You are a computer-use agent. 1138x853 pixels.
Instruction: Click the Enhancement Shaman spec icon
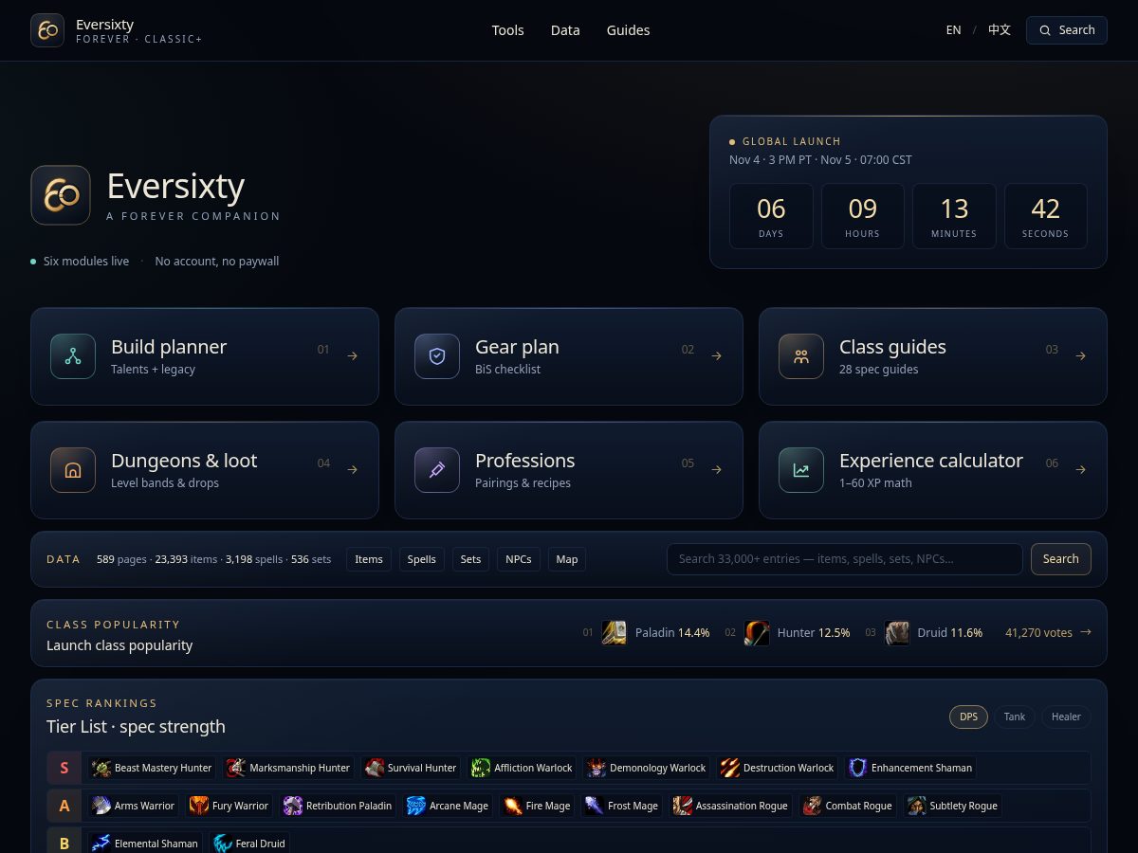pos(858,768)
